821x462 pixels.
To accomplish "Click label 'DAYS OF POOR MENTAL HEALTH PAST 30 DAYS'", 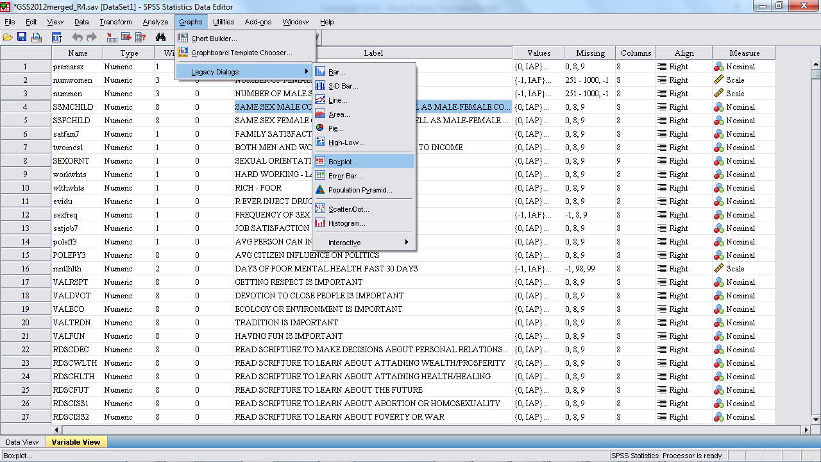I will click(x=326, y=269).
